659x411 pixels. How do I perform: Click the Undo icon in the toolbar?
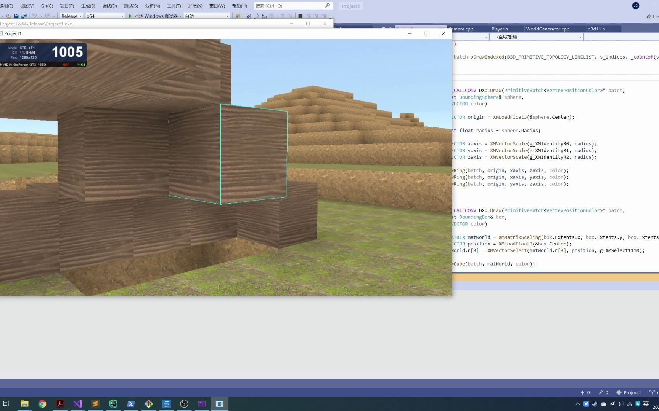[x=35, y=16]
